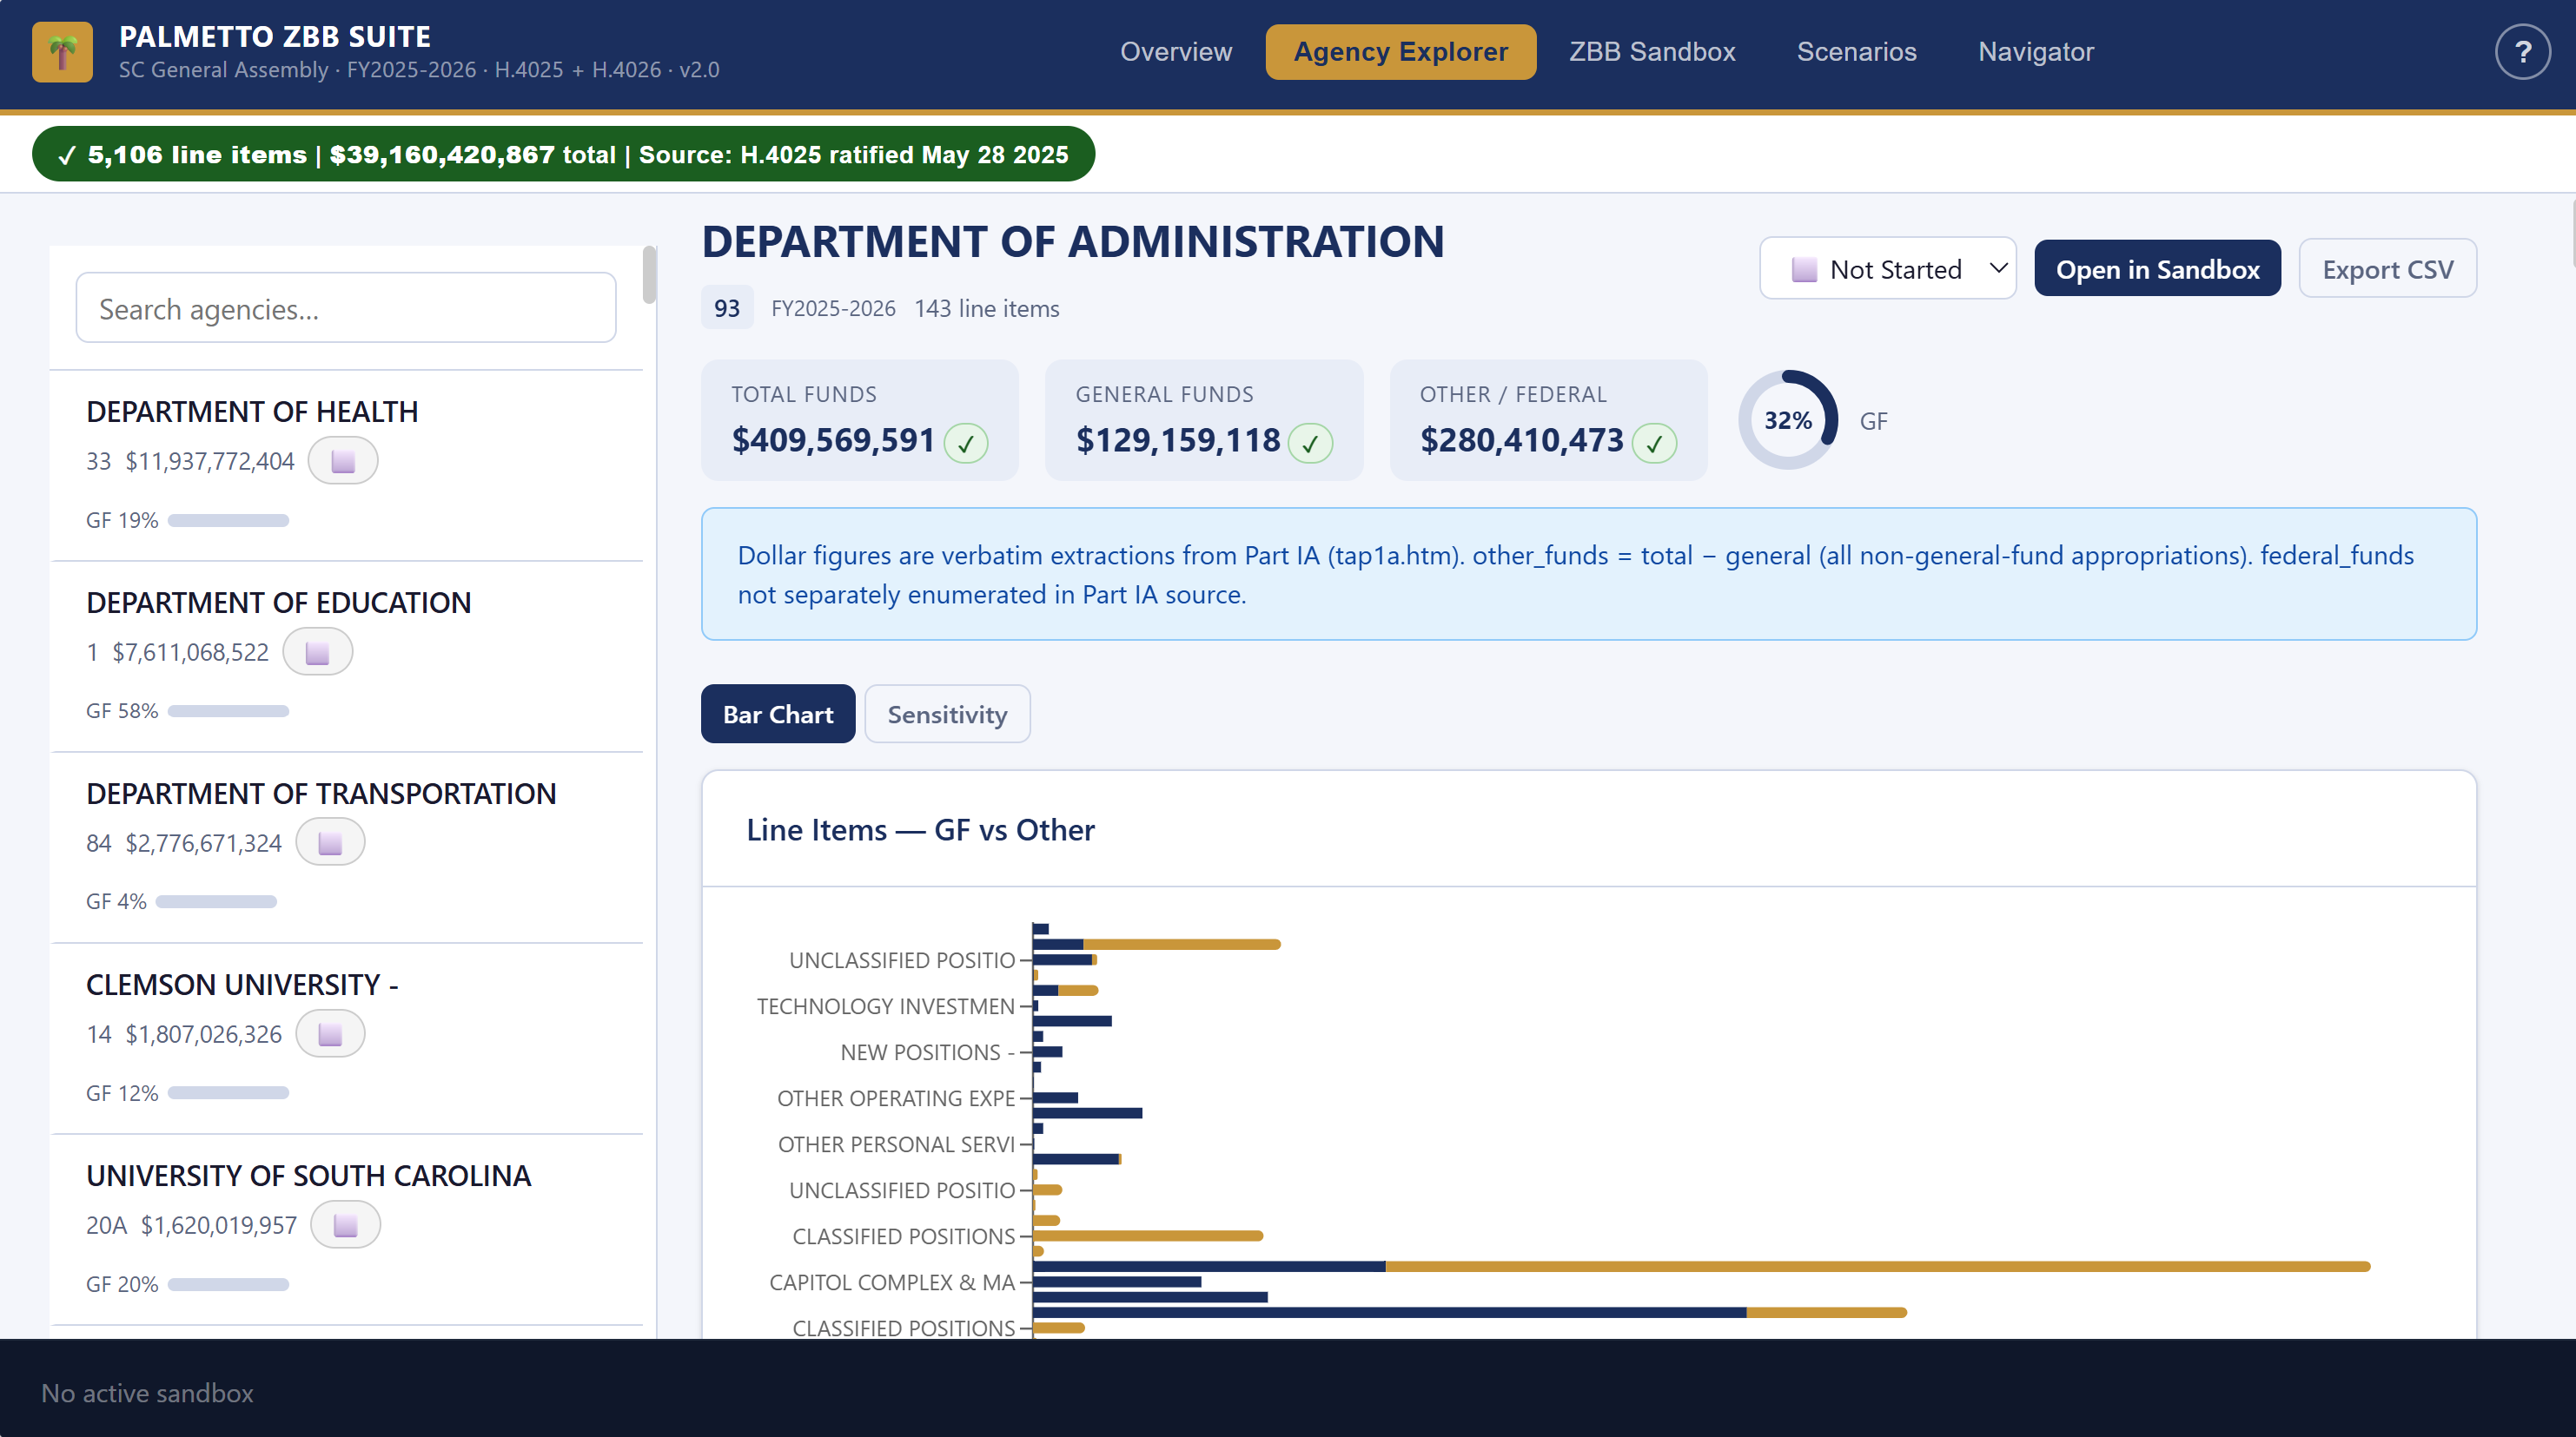
Task: Go to the Overview tab
Action: pyautogui.click(x=1176, y=52)
